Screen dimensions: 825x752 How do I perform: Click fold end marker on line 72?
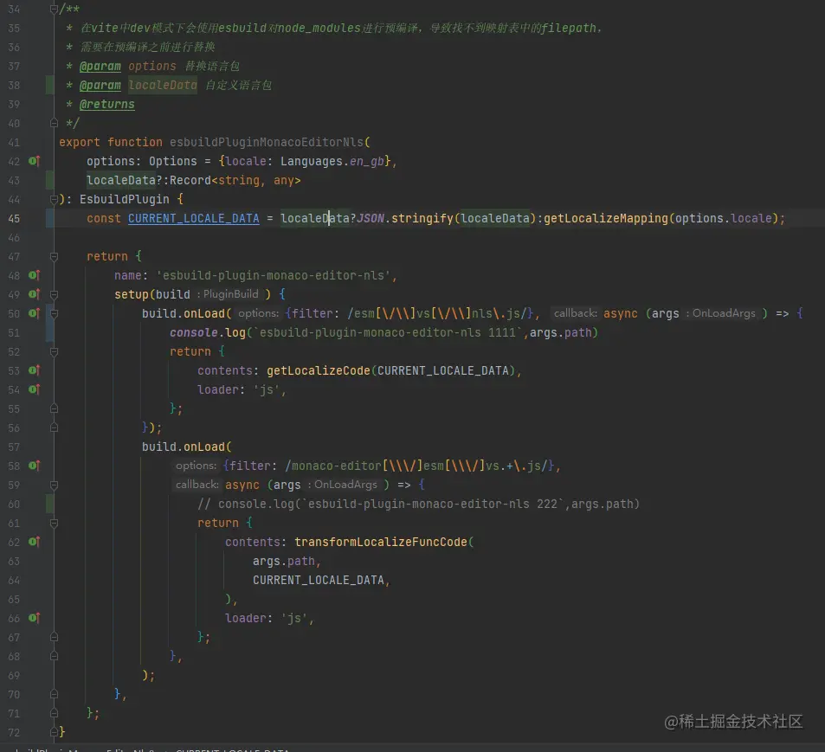(54, 732)
